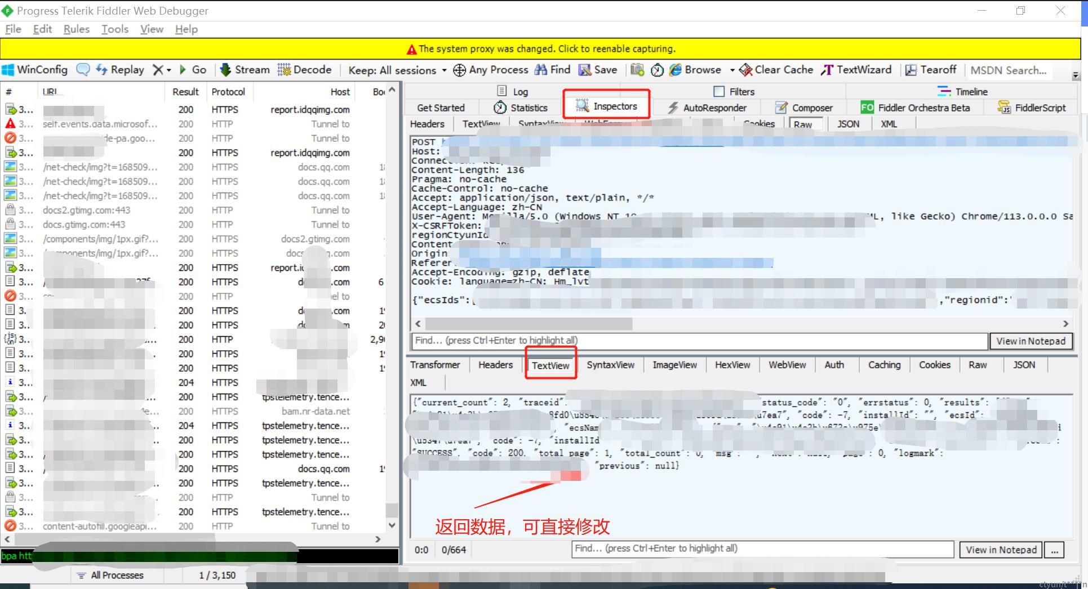Select response HexView tab
The height and width of the screenshot is (589, 1088).
(732, 365)
